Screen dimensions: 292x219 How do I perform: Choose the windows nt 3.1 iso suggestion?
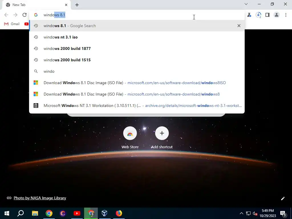tap(137, 37)
